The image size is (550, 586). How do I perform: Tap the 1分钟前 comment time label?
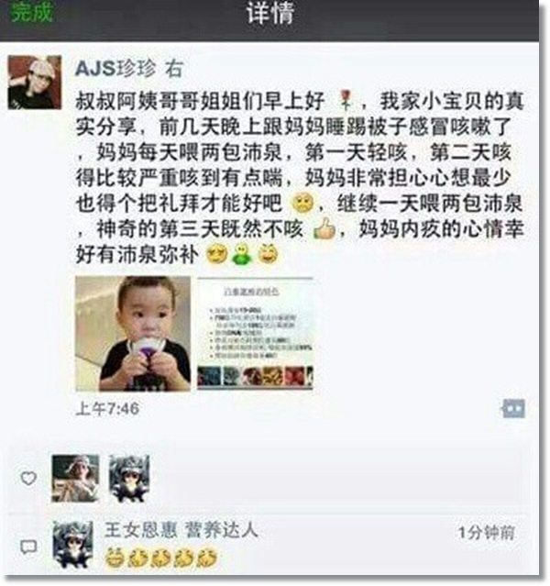[488, 532]
